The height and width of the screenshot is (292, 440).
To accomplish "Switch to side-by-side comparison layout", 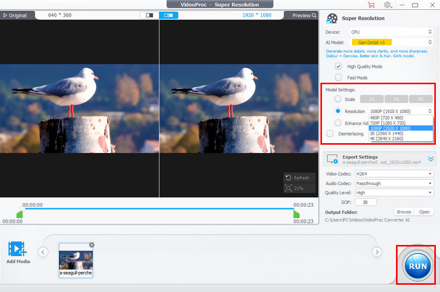I will coord(168,15).
